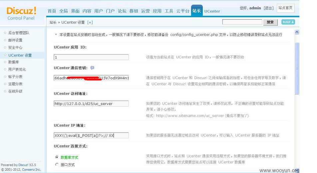Open 数据库 in the sidebar

click(x=14, y=62)
